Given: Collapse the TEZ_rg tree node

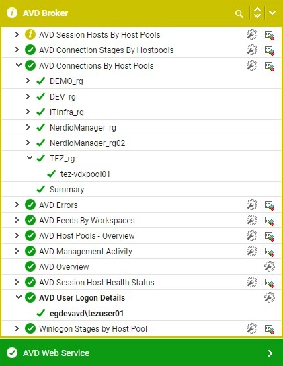Looking at the screenshot, I should pyautogui.click(x=29, y=158).
